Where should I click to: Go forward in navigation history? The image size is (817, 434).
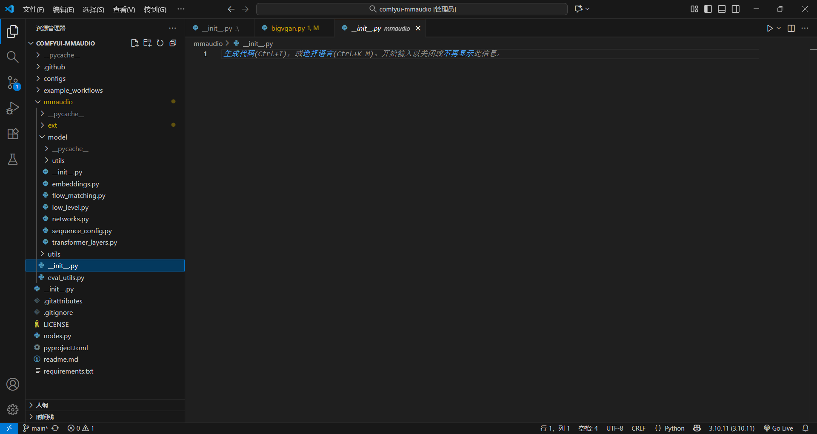tap(245, 9)
